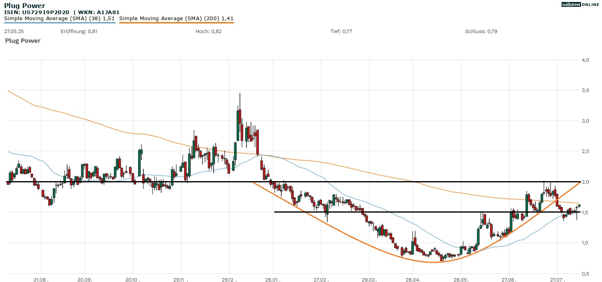Click the 28.01. date axis label

pos(273,279)
